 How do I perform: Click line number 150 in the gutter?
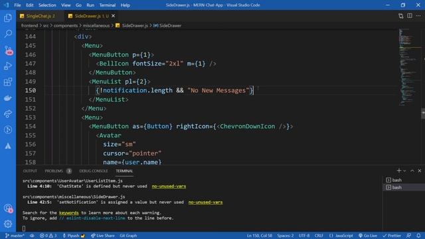point(31,90)
